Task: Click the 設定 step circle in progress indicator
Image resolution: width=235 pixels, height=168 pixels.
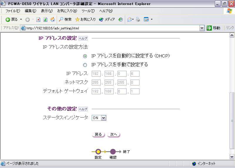Action: pos(98,151)
